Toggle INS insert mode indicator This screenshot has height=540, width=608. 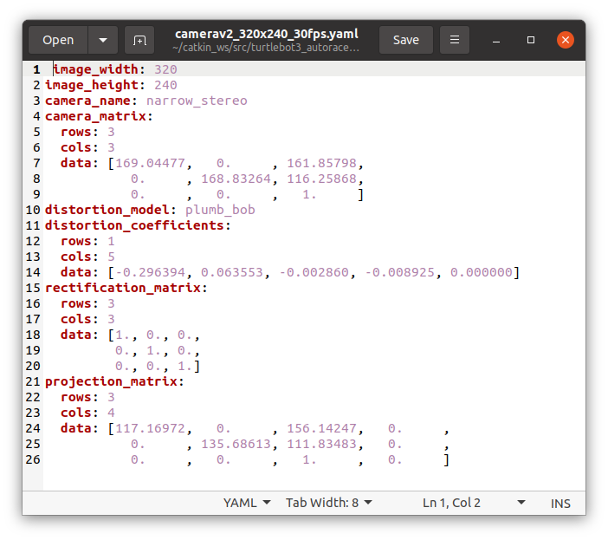click(560, 503)
